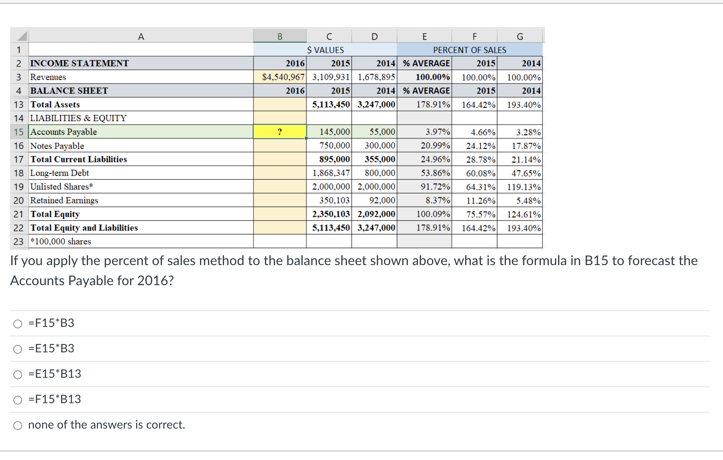Click the '$ VALUES' header cell

(325, 50)
